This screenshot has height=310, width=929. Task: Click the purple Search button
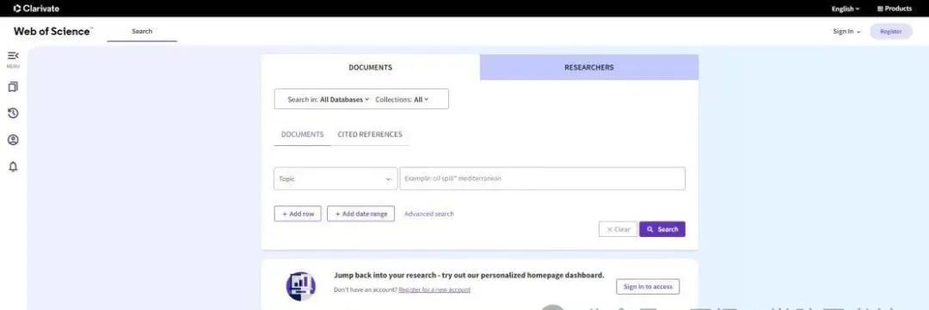pos(662,229)
